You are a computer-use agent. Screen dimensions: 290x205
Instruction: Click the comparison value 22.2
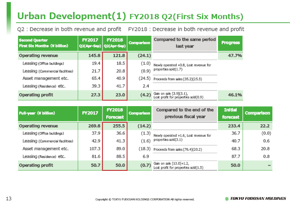265,126
